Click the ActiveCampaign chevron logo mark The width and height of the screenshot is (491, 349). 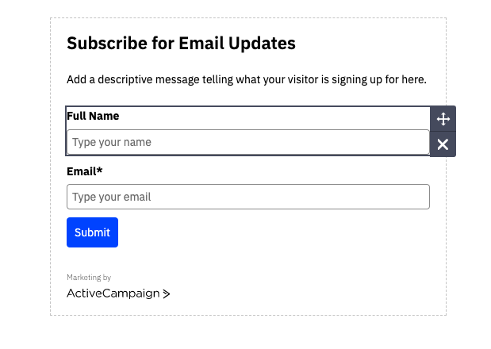167,293
